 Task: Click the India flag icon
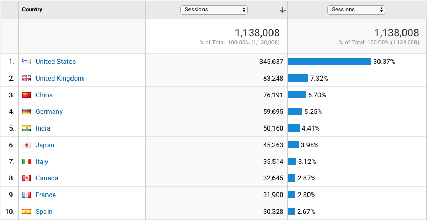tap(27, 128)
